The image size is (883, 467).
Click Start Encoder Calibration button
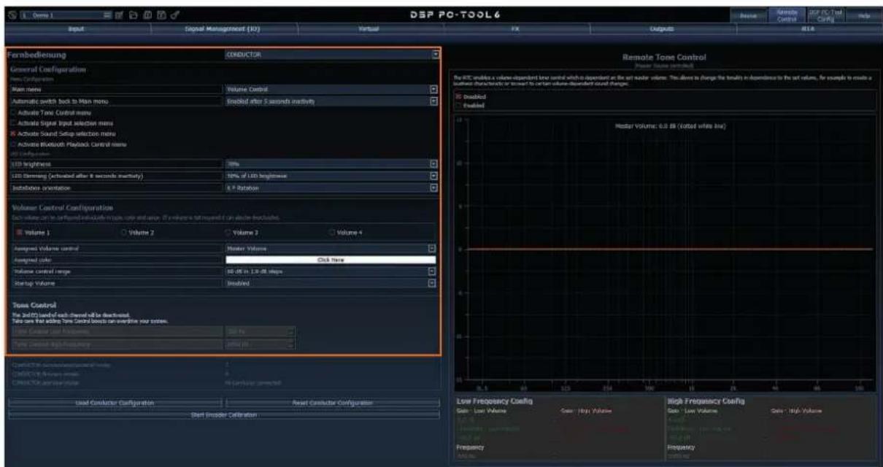point(224,414)
